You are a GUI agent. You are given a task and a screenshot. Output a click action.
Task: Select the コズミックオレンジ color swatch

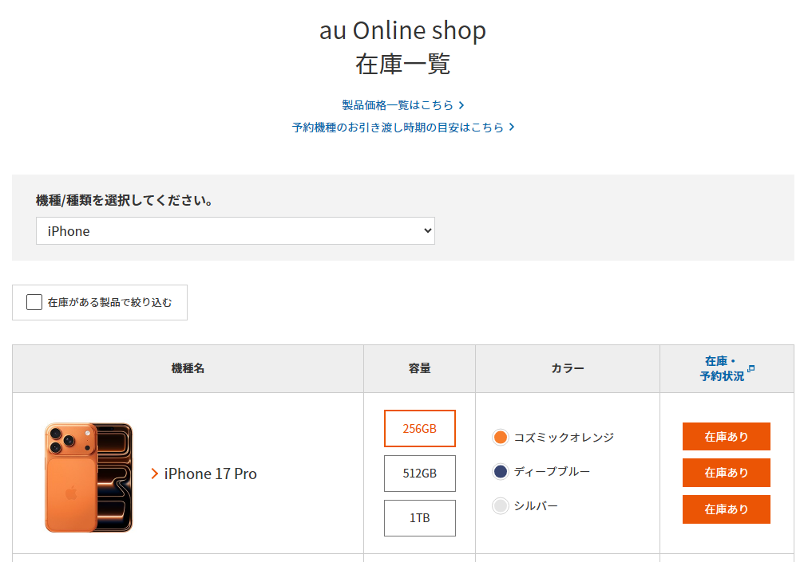501,437
